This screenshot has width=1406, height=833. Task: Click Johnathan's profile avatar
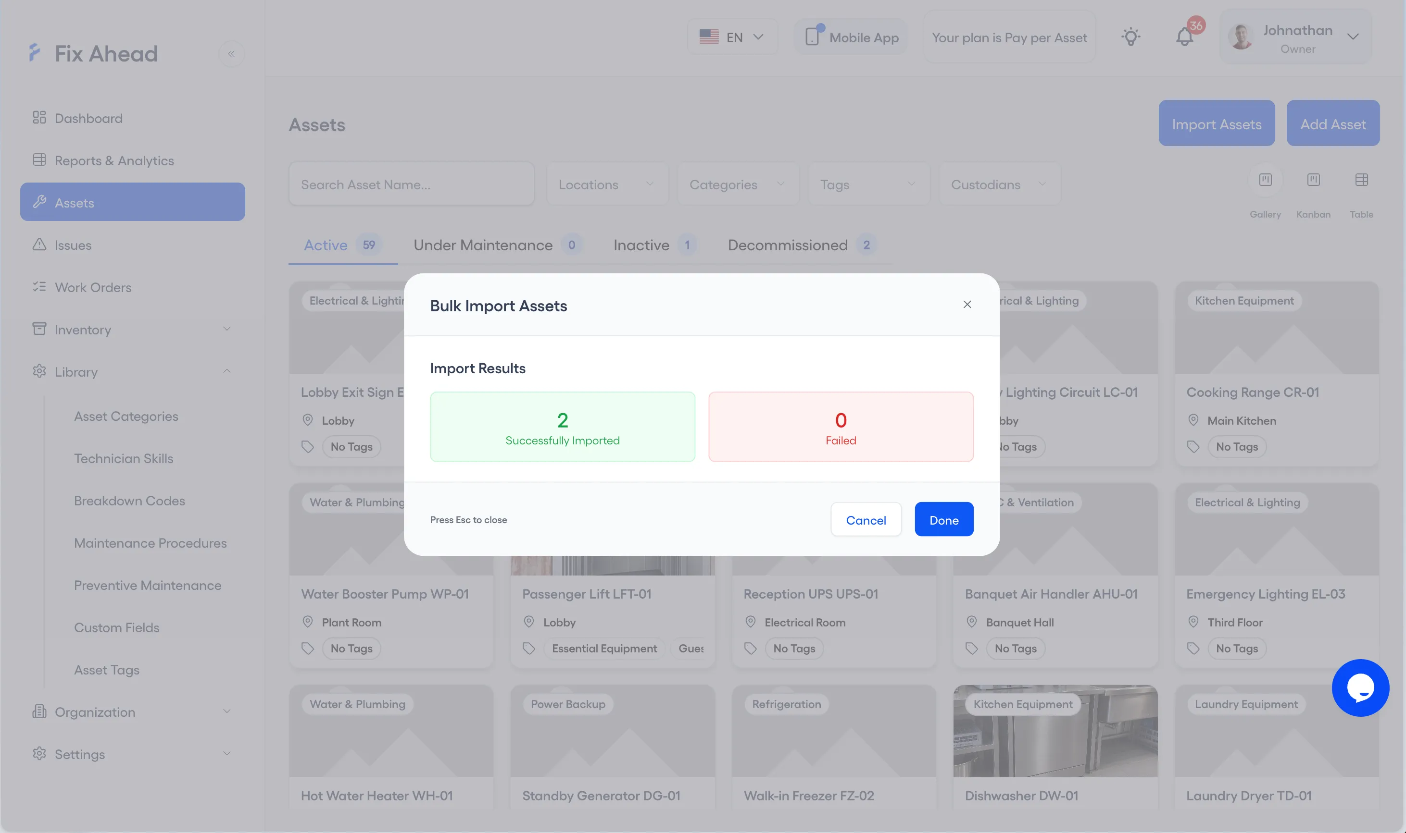(1241, 37)
